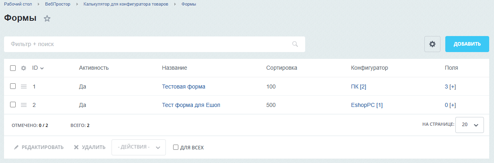
Task: Click the Удалить button
Action: (x=89, y=147)
